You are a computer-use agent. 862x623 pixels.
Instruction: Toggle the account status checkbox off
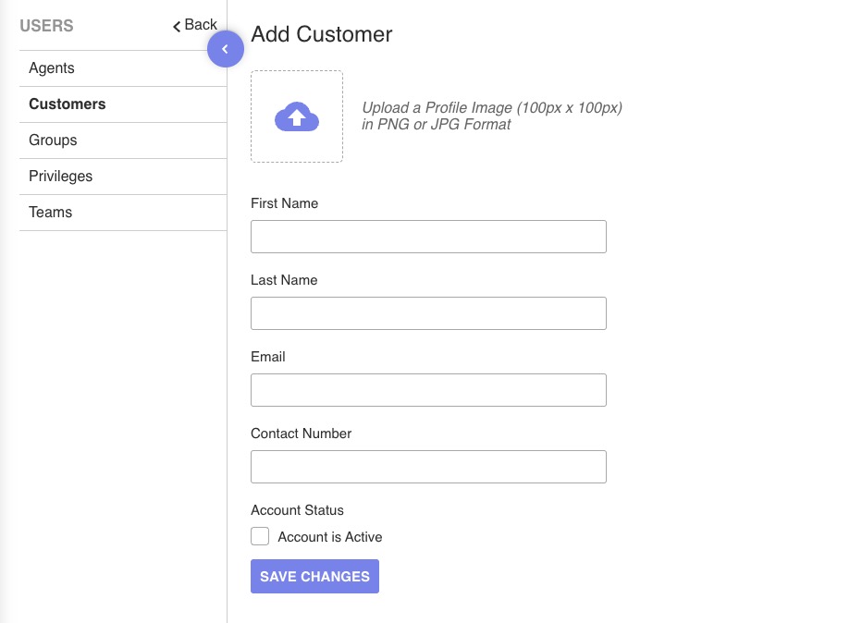[x=260, y=536]
